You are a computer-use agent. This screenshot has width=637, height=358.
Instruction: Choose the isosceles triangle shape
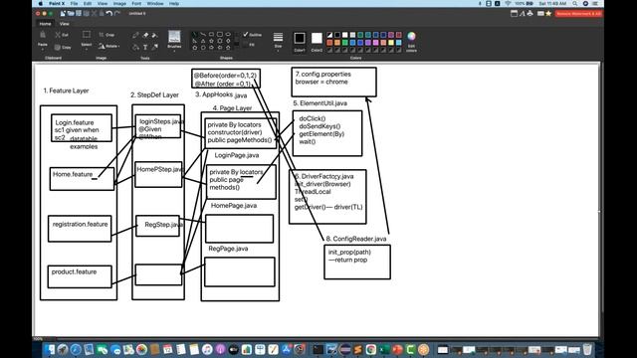pos(203,41)
